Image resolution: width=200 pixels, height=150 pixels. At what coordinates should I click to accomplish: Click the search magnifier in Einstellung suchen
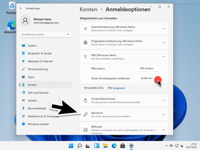click(x=68, y=34)
